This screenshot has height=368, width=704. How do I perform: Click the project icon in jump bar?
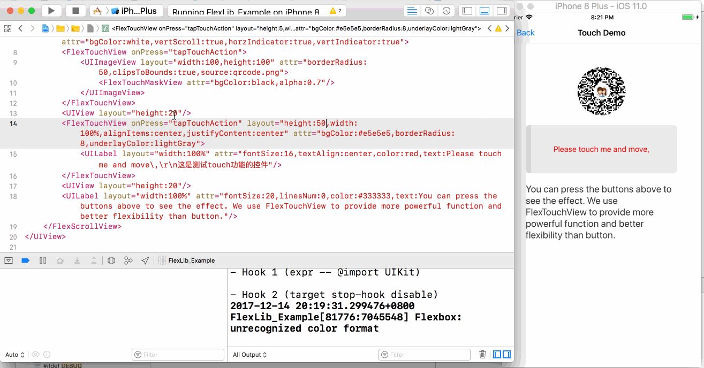point(46,28)
